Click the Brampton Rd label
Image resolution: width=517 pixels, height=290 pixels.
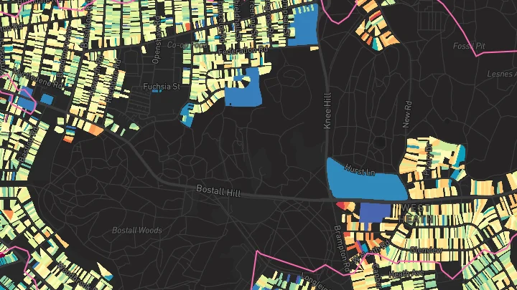(x=342, y=248)
